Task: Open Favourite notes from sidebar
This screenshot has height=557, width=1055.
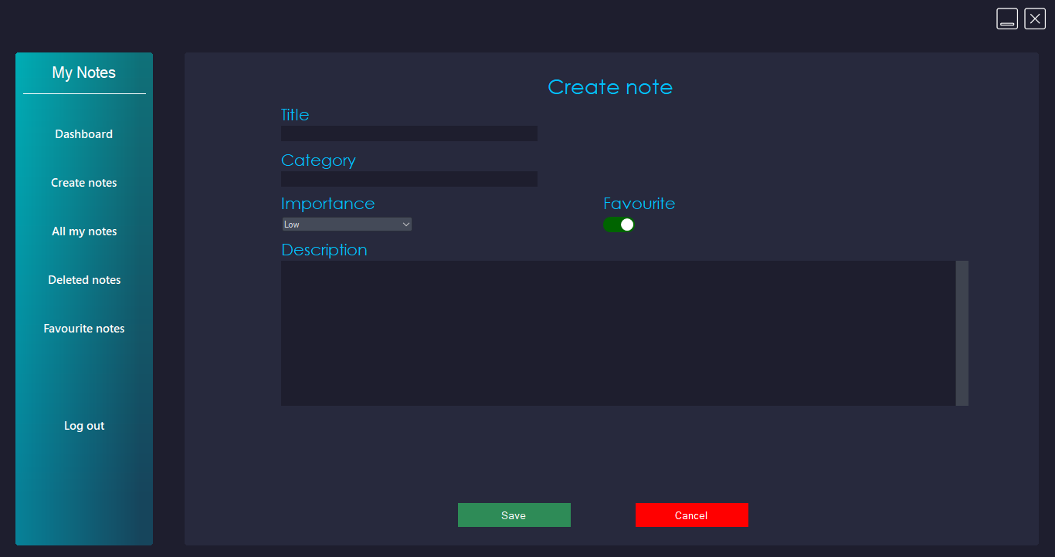Action: (84, 329)
